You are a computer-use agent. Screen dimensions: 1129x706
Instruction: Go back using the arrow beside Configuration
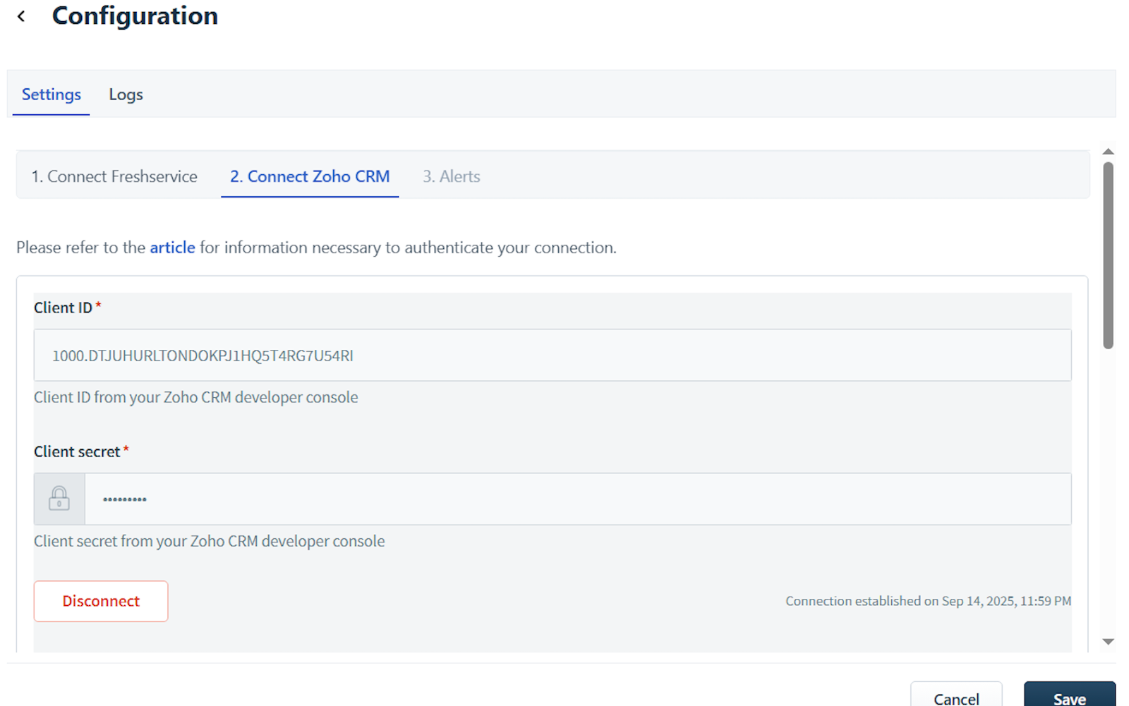click(x=21, y=16)
